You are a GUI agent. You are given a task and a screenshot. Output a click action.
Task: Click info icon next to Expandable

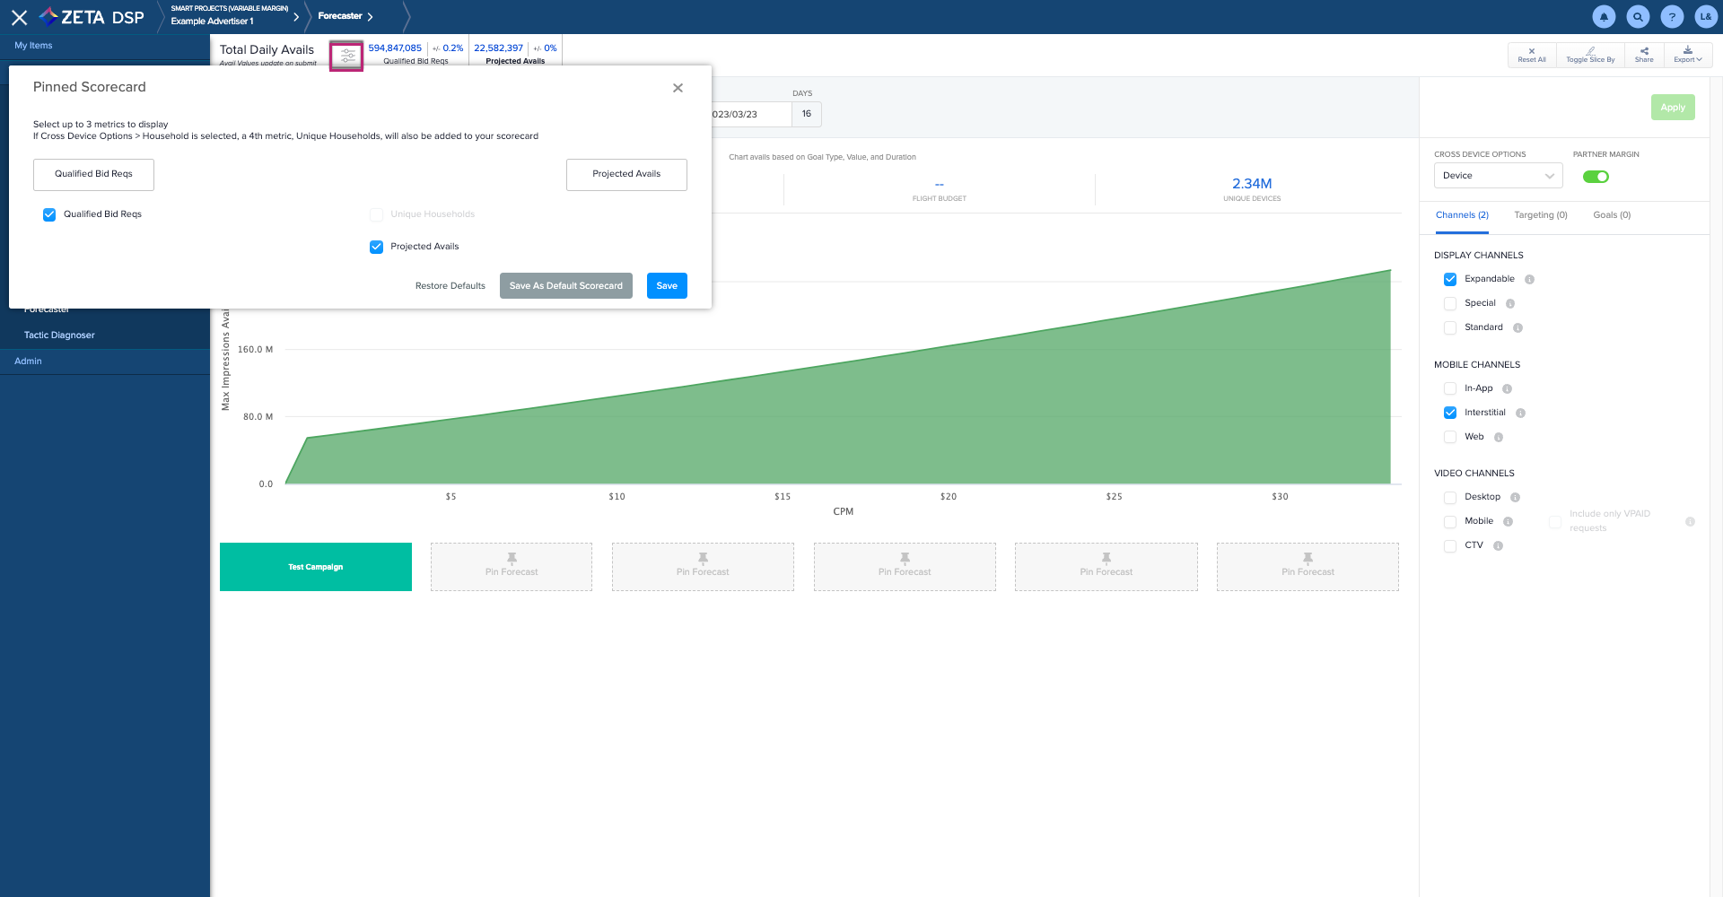point(1529,280)
